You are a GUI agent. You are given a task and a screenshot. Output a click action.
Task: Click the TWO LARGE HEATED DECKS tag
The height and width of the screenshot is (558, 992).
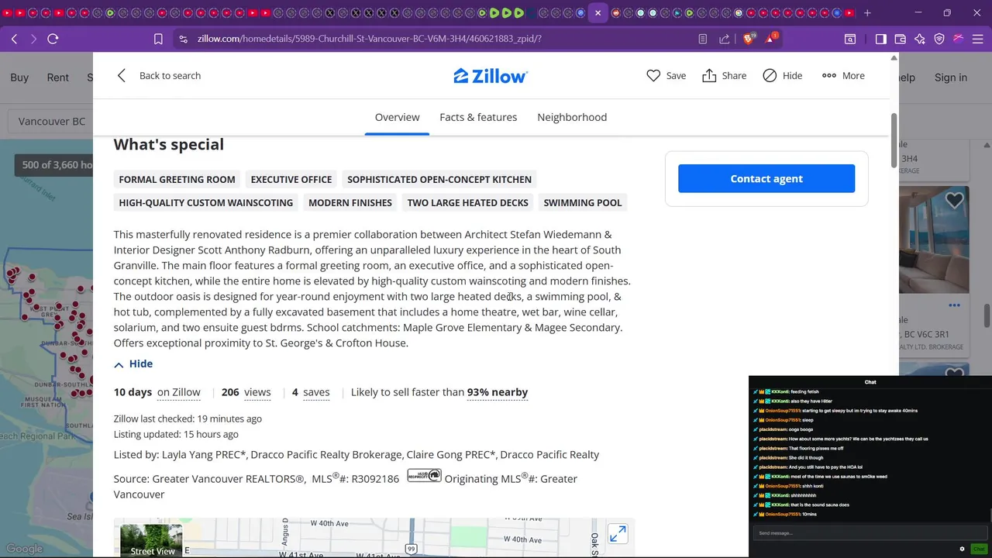(468, 202)
